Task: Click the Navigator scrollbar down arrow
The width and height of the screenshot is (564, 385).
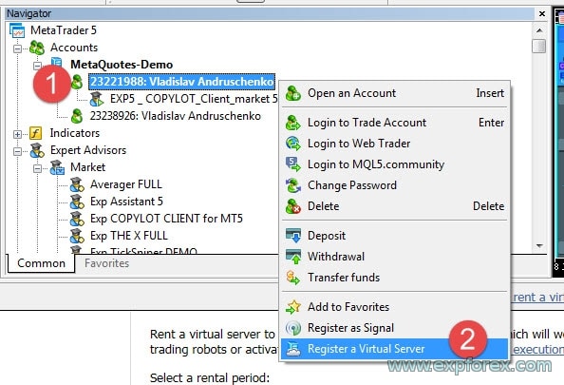Action: [539, 246]
